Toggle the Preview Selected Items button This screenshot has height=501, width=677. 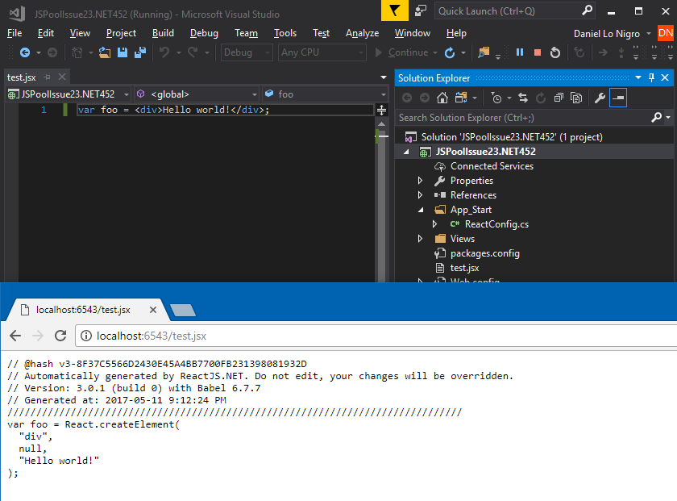618,98
